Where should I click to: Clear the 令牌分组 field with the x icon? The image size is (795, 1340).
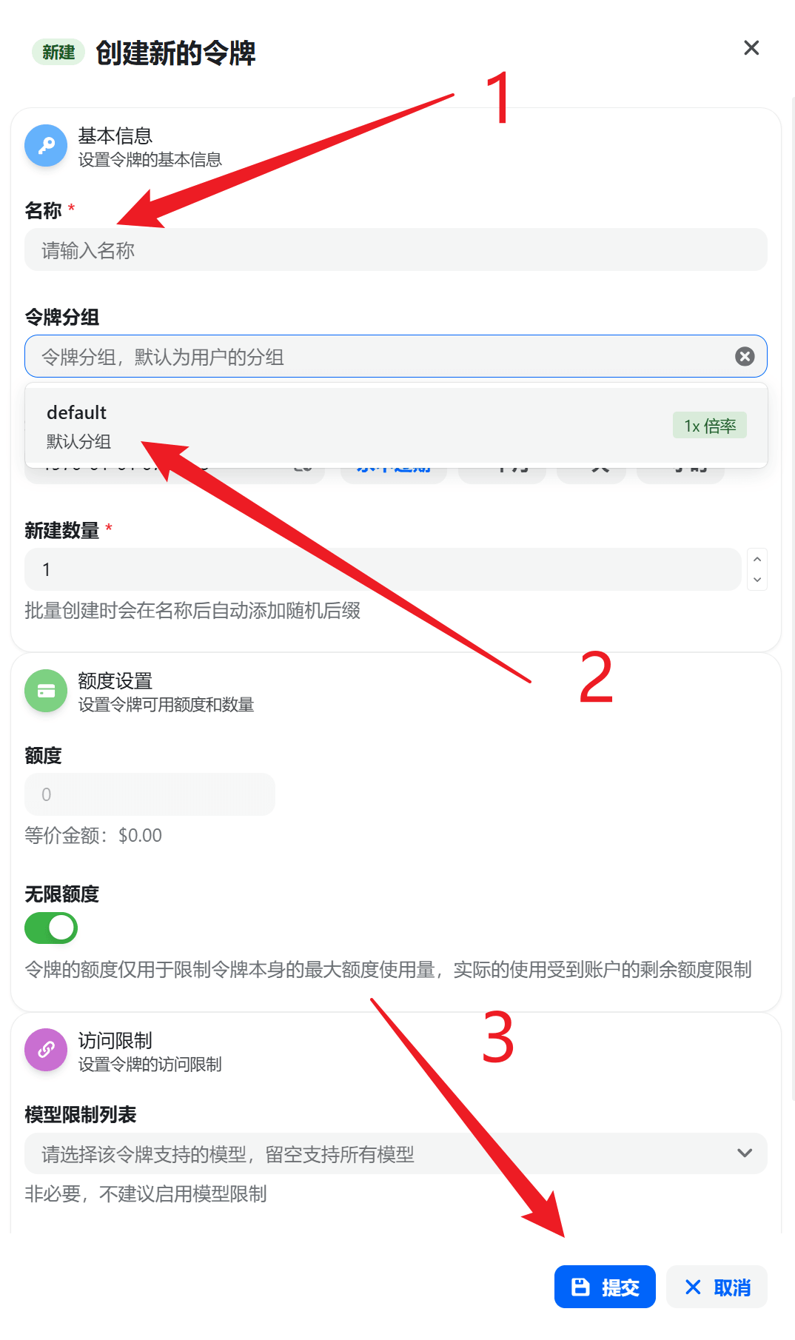[x=745, y=357]
